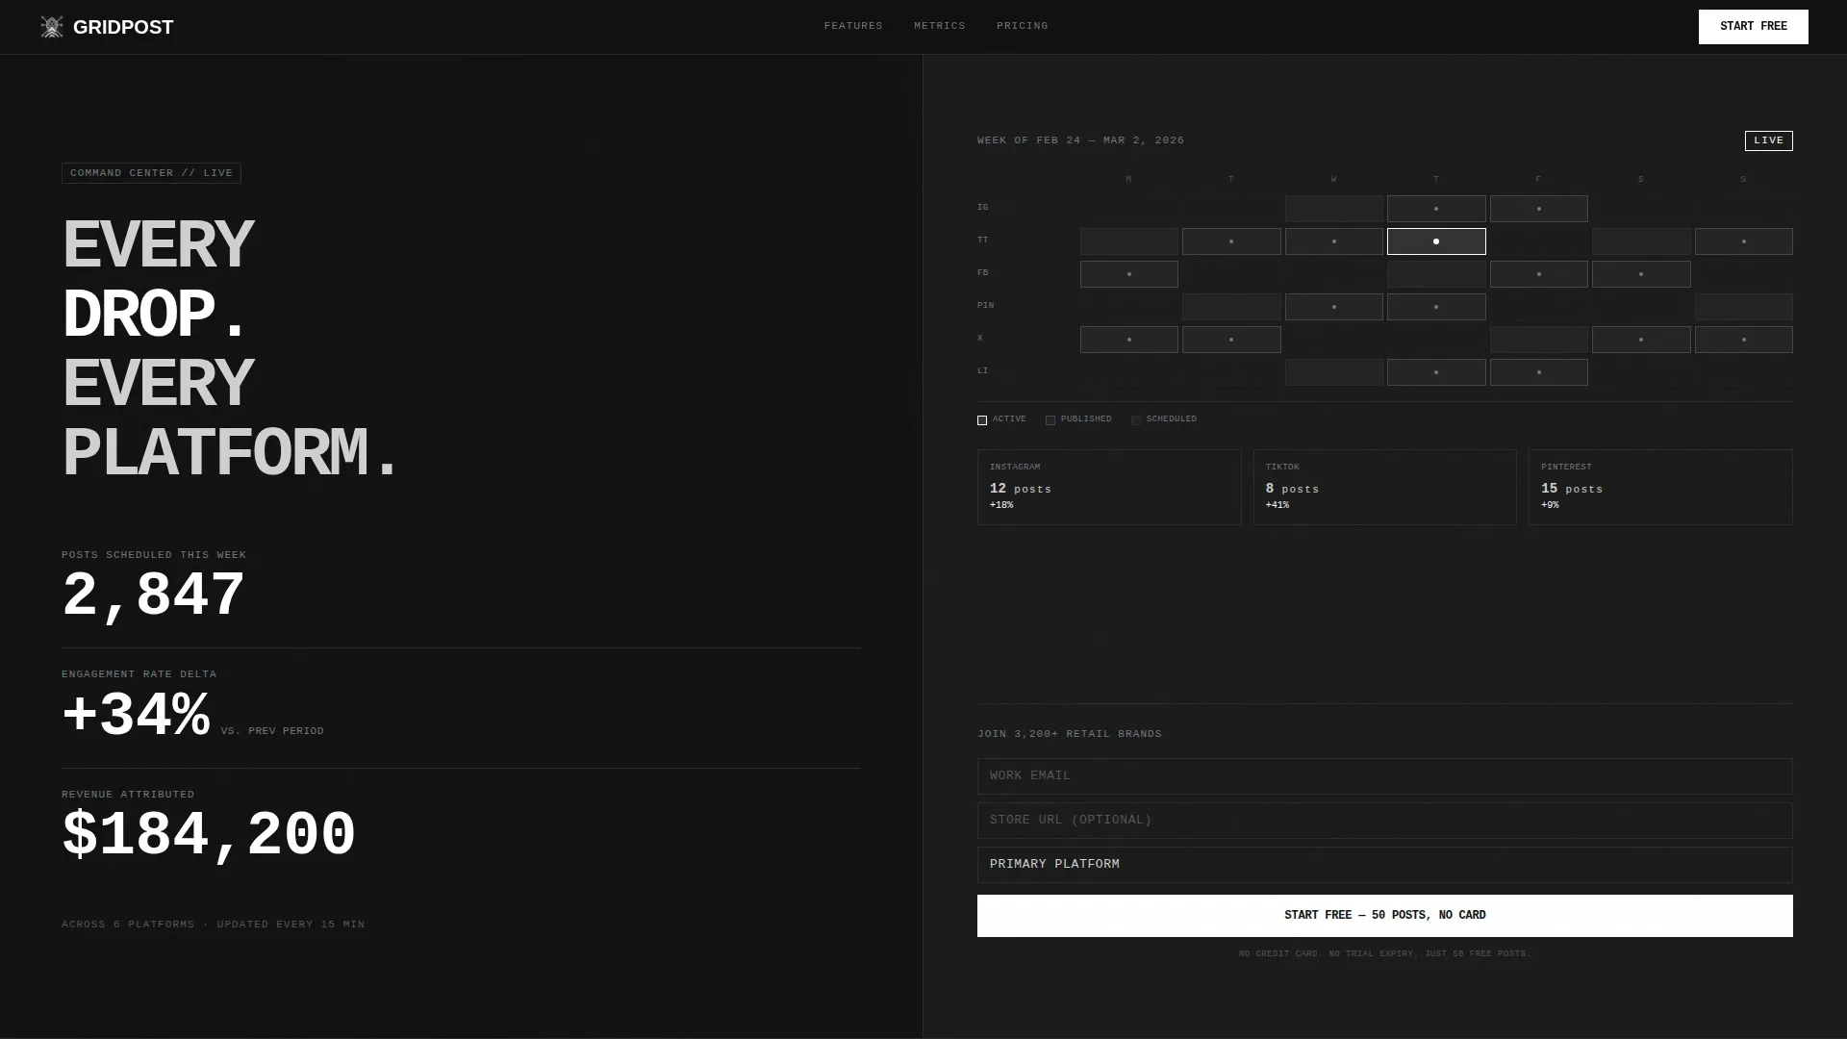This screenshot has width=1847, height=1039.
Task: Open the Features nav link
Action: click(x=853, y=26)
